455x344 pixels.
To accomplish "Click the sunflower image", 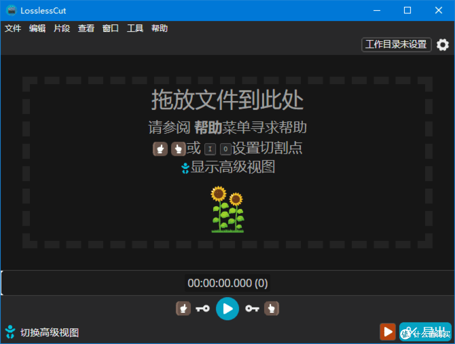I will (228, 209).
